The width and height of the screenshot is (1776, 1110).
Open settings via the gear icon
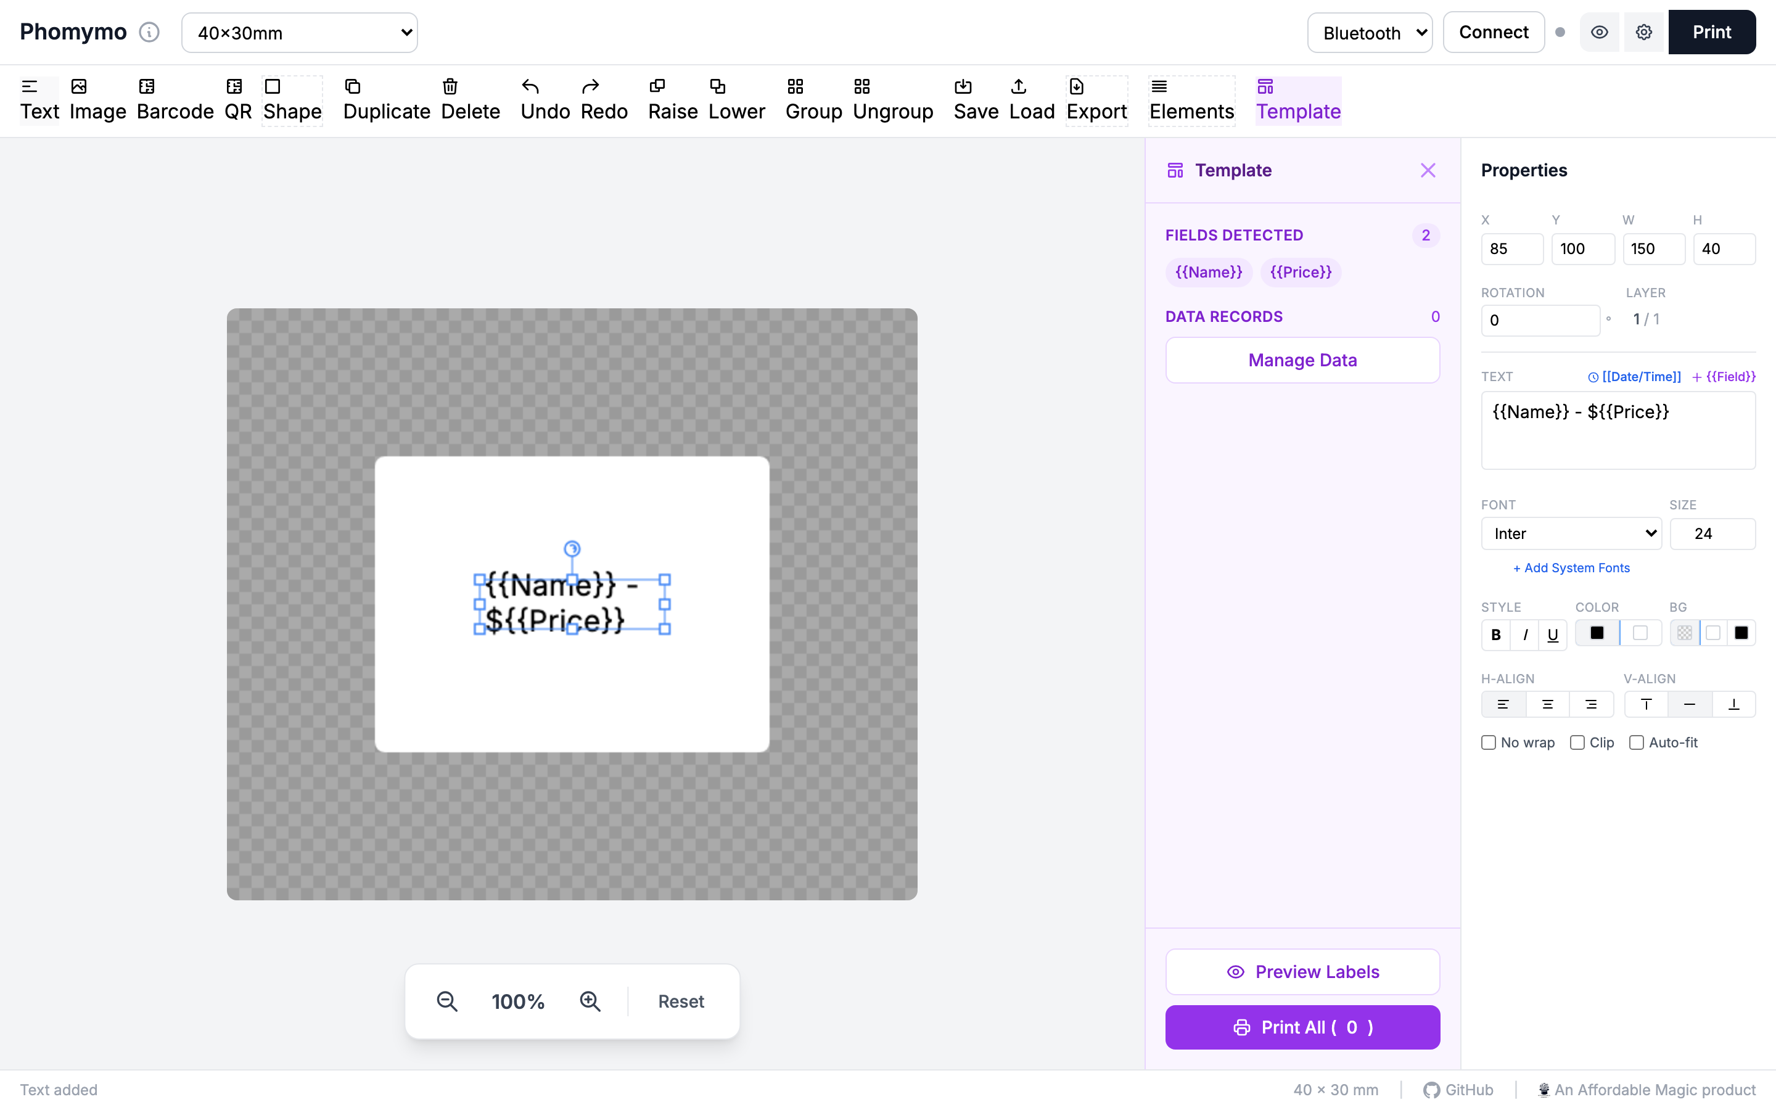pos(1643,32)
